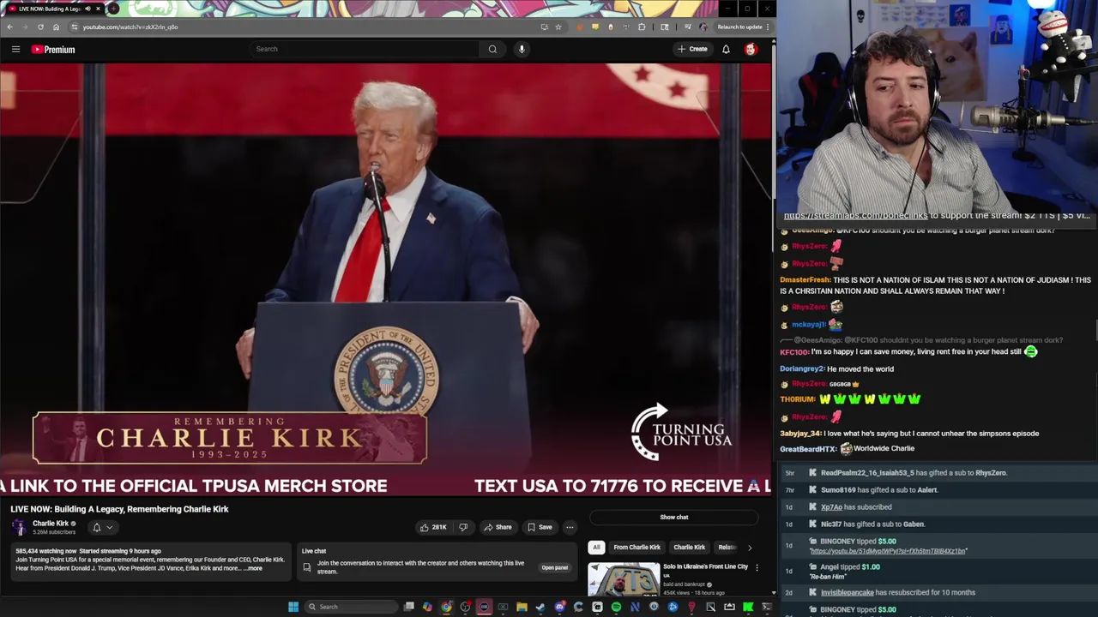This screenshot has height=617, width=1098.
Task: Reload the page in Chrome
Action: pyautogui.click(x=40, y=27)
